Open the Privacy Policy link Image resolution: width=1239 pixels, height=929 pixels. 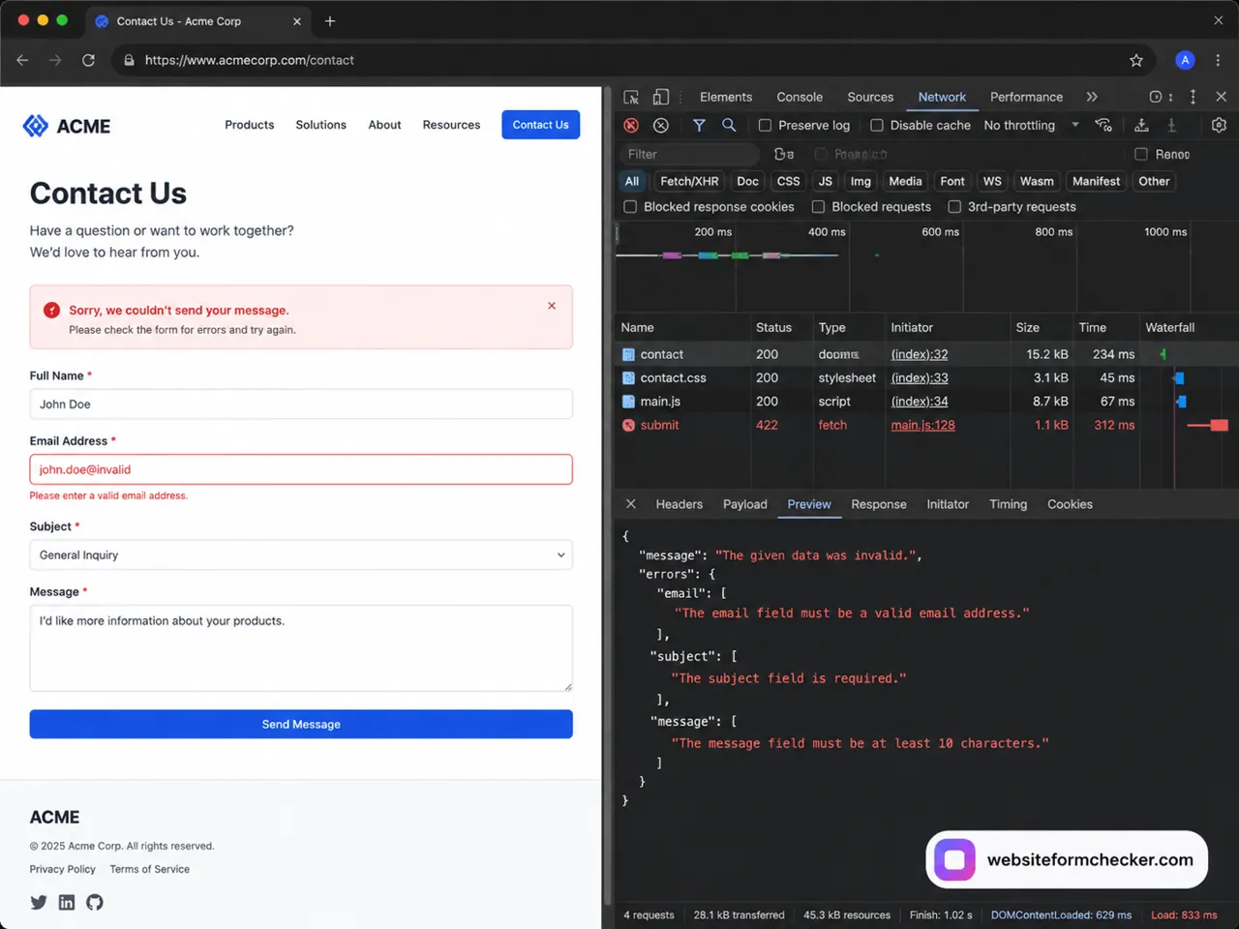pos(62,869)
